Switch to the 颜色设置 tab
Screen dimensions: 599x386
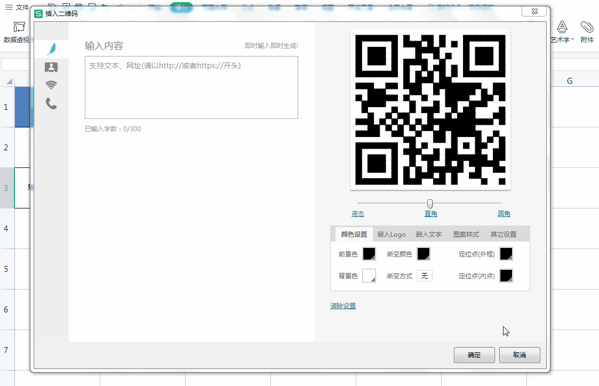coord(354,234)
